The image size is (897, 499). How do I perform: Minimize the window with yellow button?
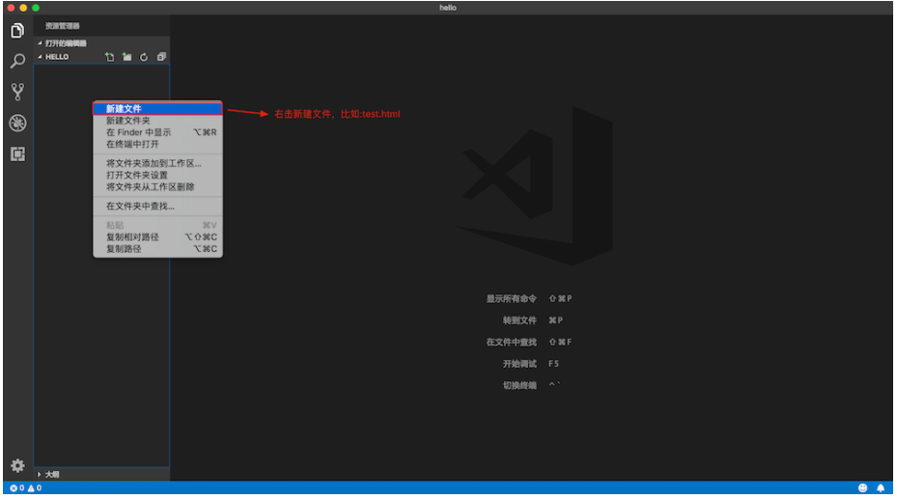23,8
